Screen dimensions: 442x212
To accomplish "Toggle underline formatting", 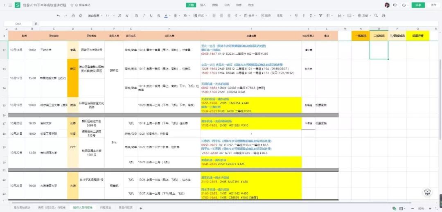I will [x=151, y=16].
